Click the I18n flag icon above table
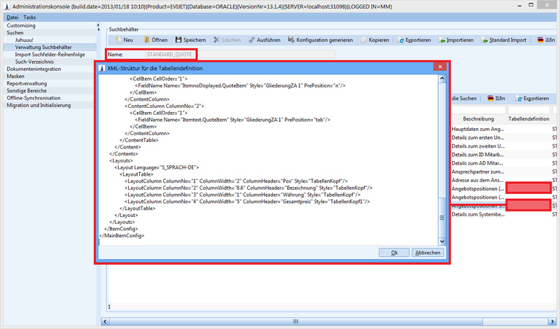Image resolution: width=560 pixels, height=329 pixels. tap(491, 98)
